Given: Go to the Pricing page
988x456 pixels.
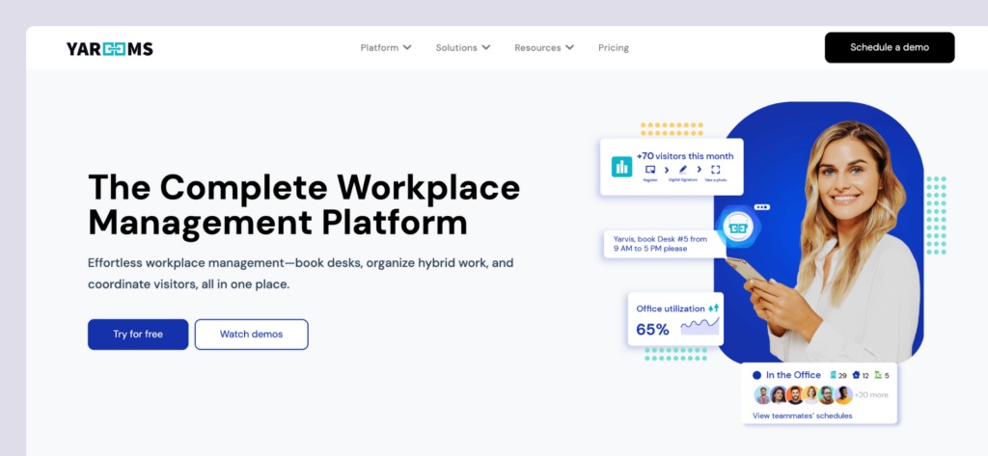Looking at the screenshot, I should pos(613,47).
